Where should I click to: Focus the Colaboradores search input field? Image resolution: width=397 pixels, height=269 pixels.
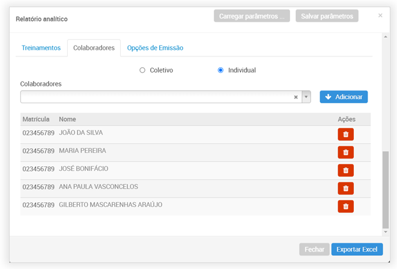point(156,97)
